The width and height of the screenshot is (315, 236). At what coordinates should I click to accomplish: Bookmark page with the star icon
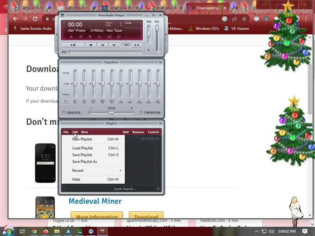(x=244, y=19)
